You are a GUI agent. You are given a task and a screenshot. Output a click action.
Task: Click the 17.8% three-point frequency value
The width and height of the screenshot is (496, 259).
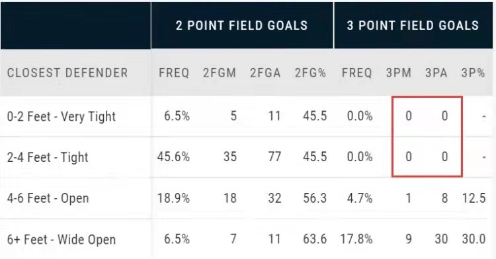click(356, 239)
